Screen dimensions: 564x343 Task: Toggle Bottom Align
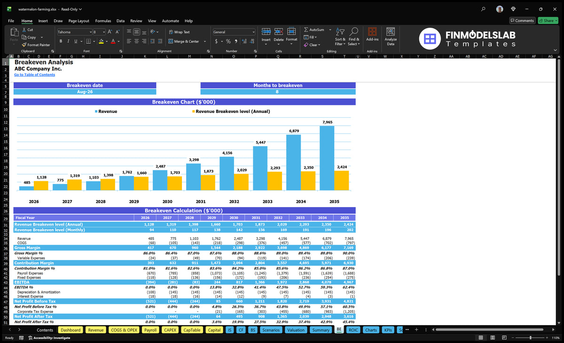[x=144, y=32]
